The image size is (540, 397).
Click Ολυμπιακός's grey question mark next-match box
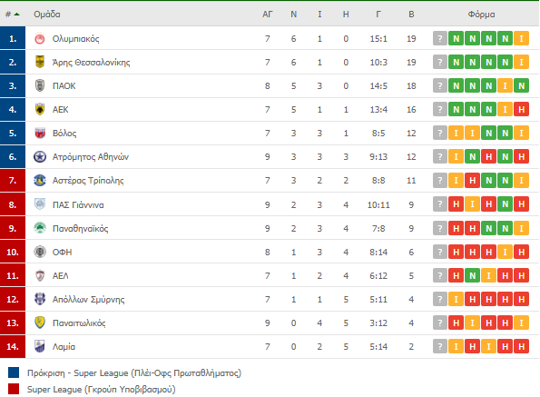[x=440, y=38]
